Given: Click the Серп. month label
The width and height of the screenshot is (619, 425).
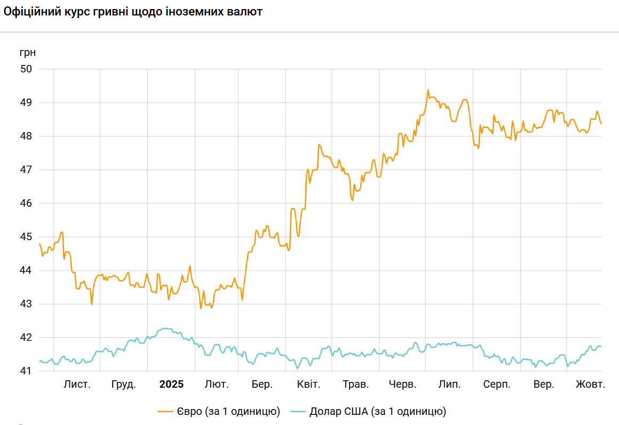Looking at the screenshot, I should (497, 385).
